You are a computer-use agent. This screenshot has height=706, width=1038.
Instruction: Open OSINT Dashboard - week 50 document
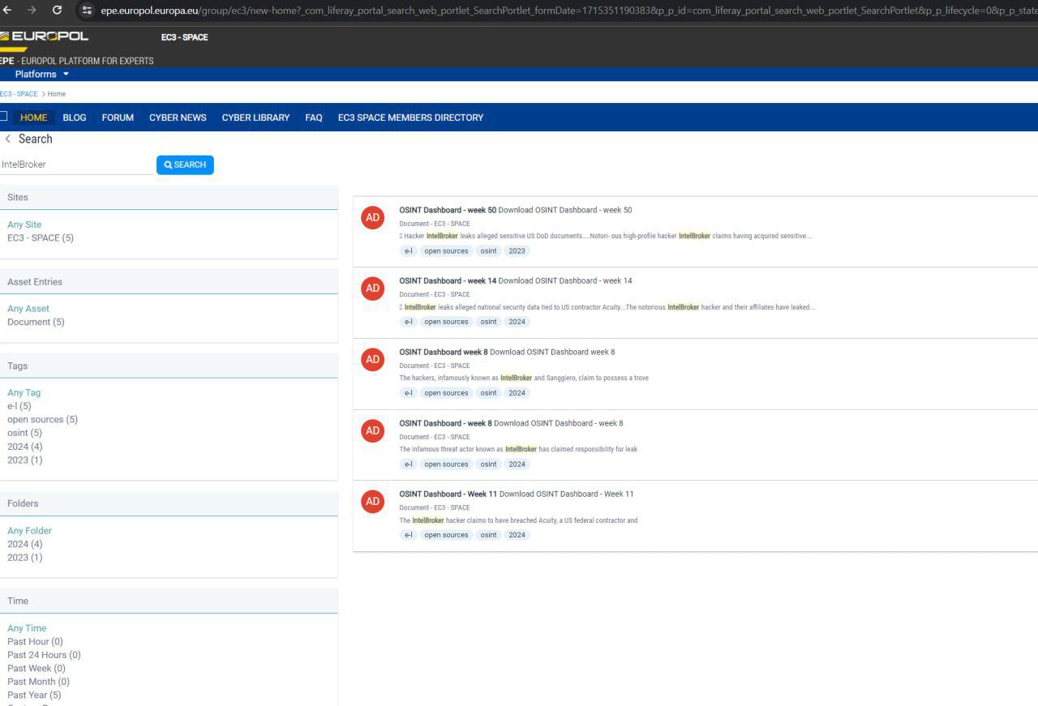coord(447,210)
